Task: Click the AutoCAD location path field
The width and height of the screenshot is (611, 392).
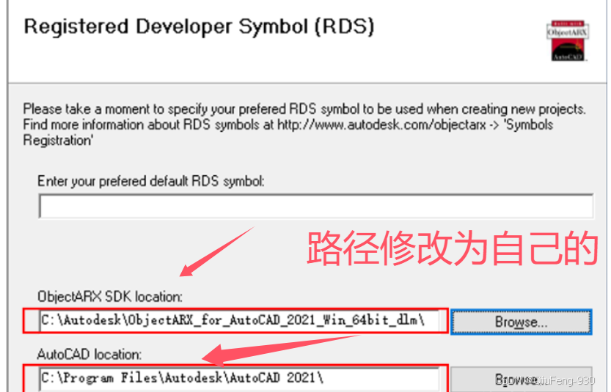Action: pyautogui.click(x=239, y=379)
